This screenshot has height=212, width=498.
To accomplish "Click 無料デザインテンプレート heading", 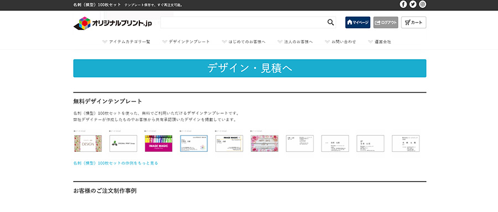I will click(108, 102).
